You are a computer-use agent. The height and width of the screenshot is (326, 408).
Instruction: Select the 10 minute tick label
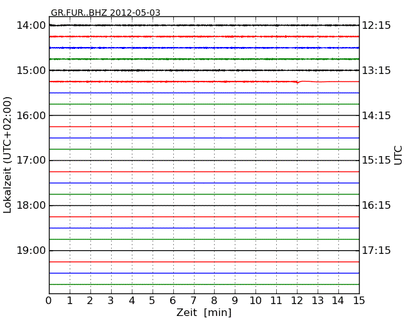(255, 301)
